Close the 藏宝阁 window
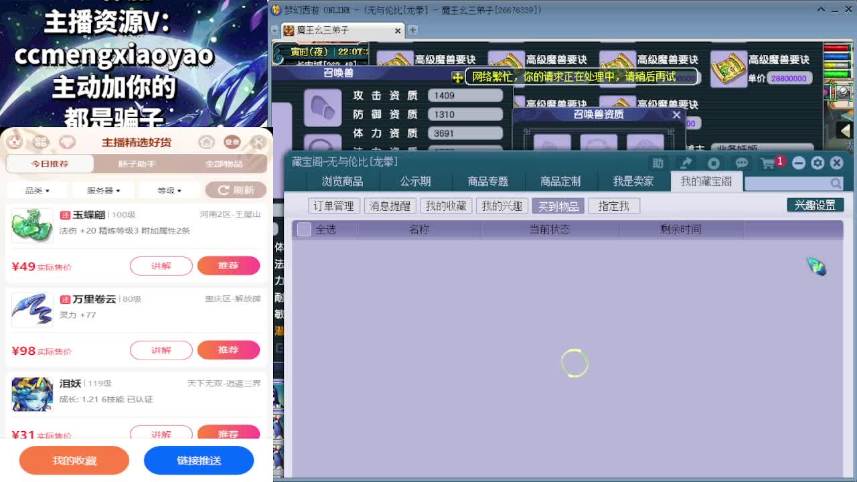This screenshot has height=482, width=857. 836,163
